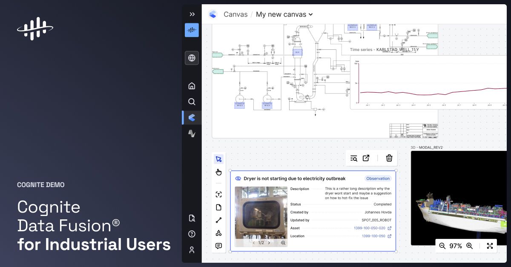511x267 pixels.
Task: Activate the pan hand tool
Action: pyautogui.click(x=218, y=172)
